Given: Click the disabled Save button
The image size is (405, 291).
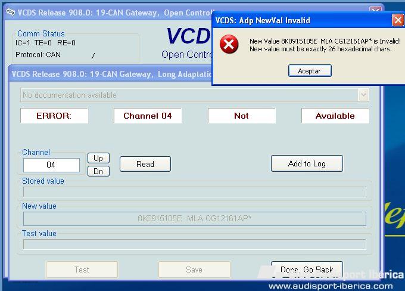Looking at the screenshot, I should [x=194, y=270].
